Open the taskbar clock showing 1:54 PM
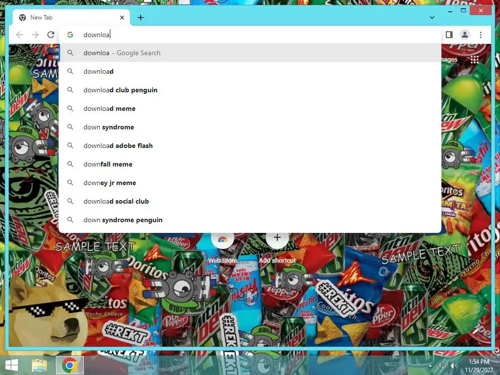 pyautogui.click(x=479, y=366)
